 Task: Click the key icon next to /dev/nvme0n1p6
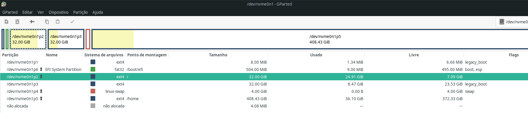pyautogui.click(x=41, y=69)
